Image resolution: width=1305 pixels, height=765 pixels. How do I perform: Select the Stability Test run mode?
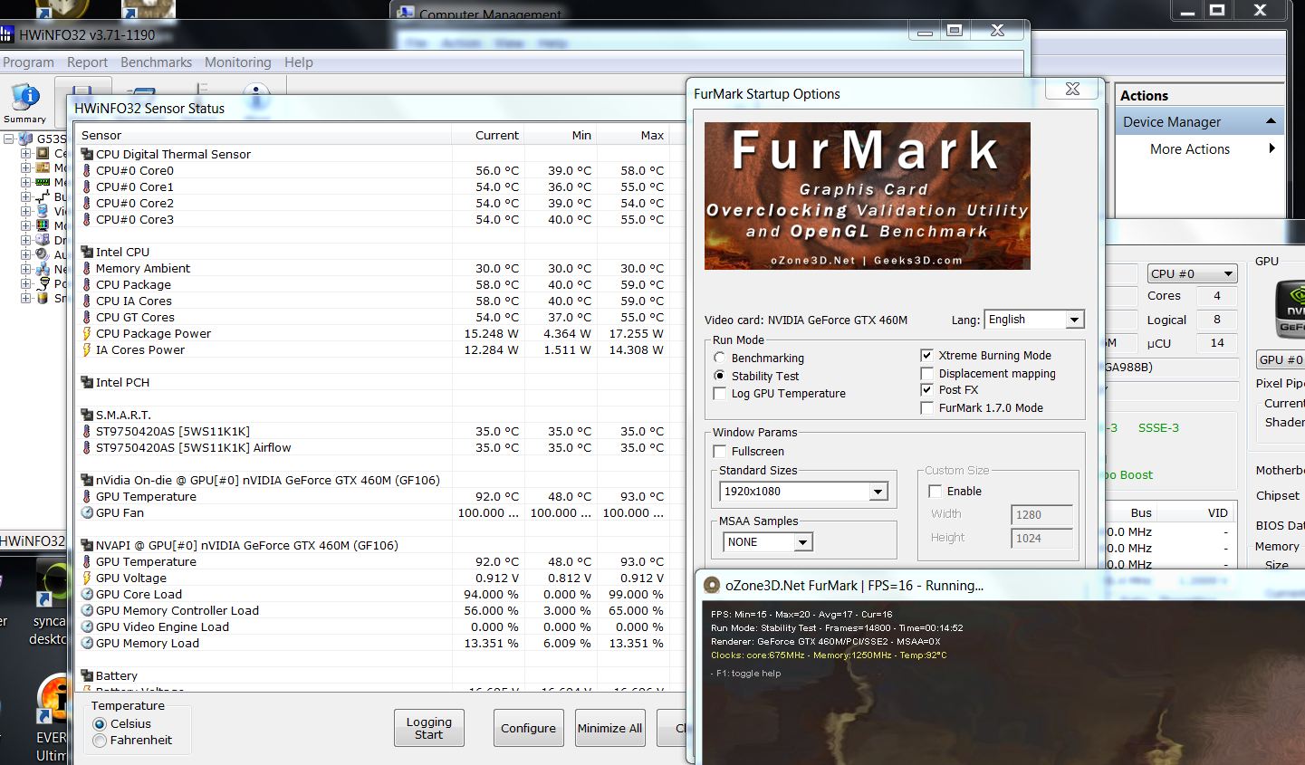(720, 376)
